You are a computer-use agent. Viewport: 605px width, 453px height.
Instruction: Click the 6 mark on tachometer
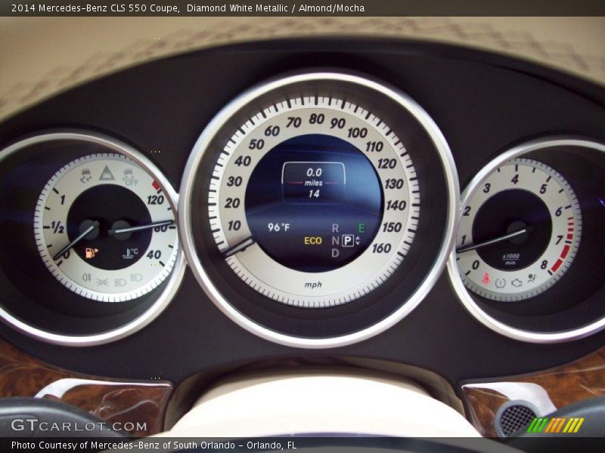558,211
